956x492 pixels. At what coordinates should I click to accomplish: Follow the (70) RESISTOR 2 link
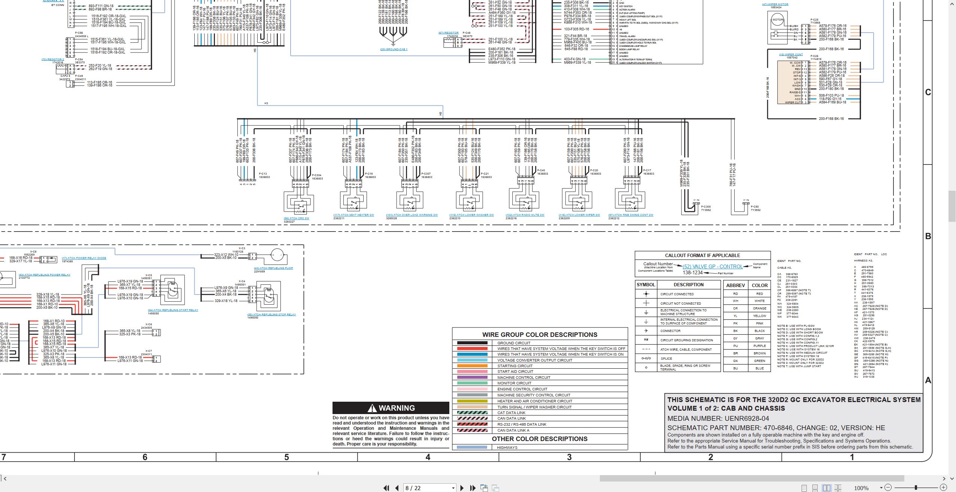point(53,60)
